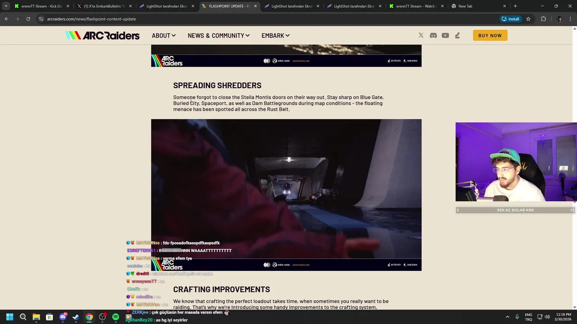This screenshot has width=577, height=324.
Task: Click the page scrollbar up arrow
Action: point(574,29)
